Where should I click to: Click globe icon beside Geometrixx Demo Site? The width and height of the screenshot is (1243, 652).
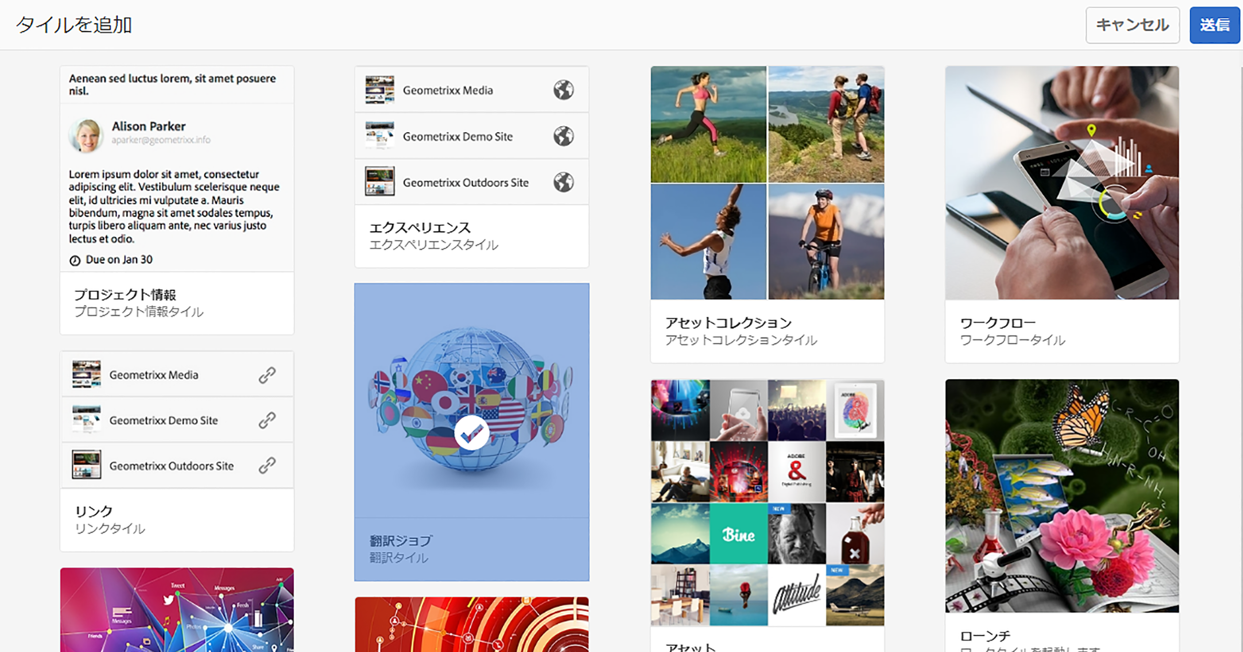tap(563, 136)
